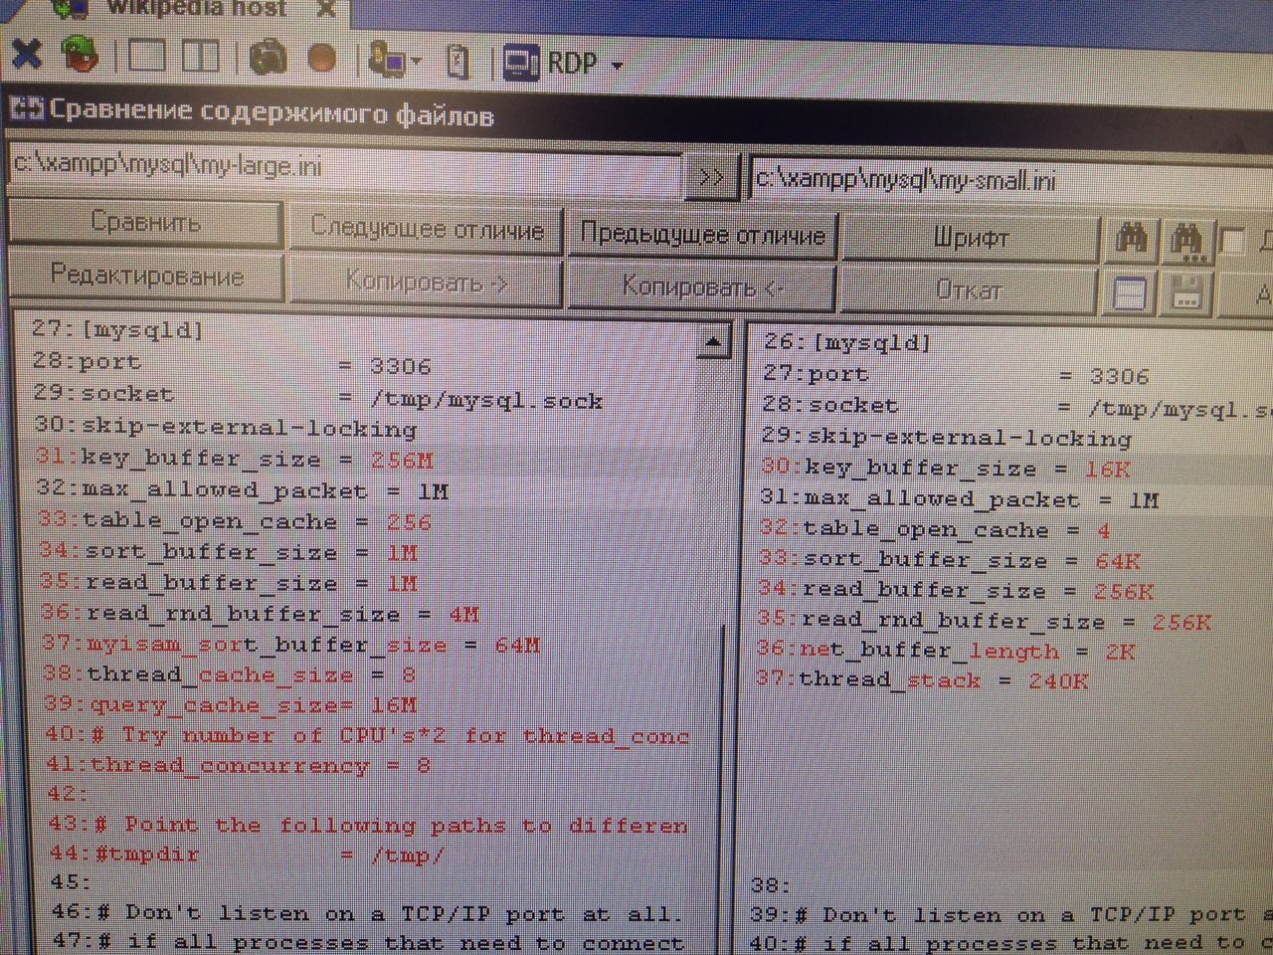Click the line table_open_cache = 4

(x=935, y=530)
